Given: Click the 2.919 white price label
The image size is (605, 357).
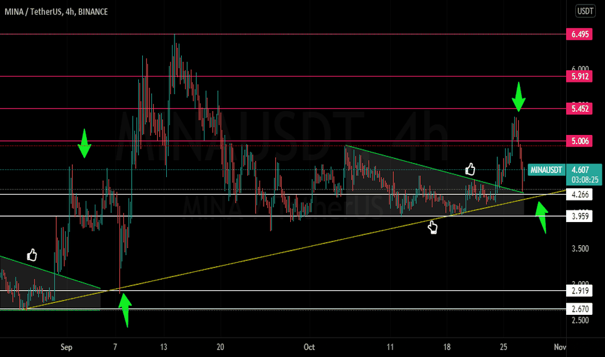Looking at the screenshot, I should click(x=580, y=291).
